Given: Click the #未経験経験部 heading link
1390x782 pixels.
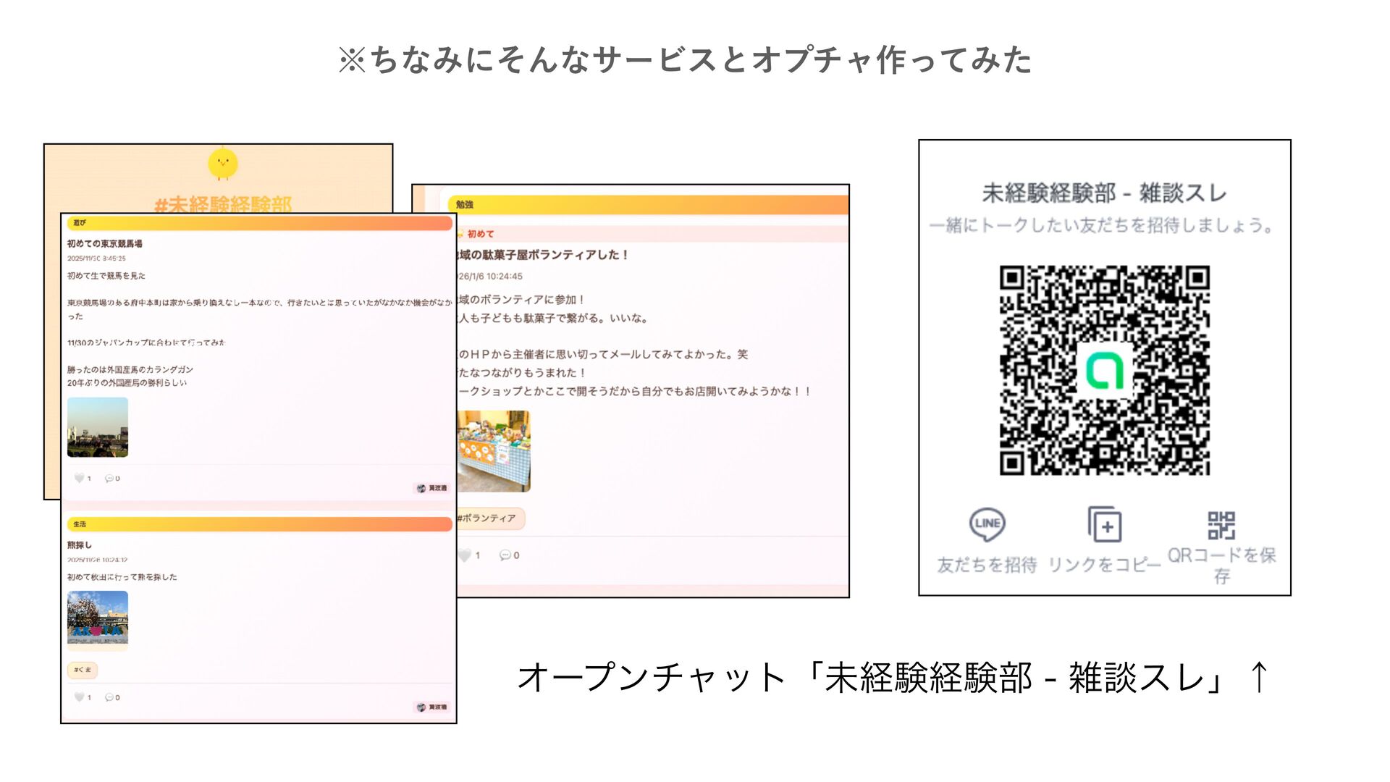Looking at the screenshot, I should pyautogui.click(x=223, y=203).
